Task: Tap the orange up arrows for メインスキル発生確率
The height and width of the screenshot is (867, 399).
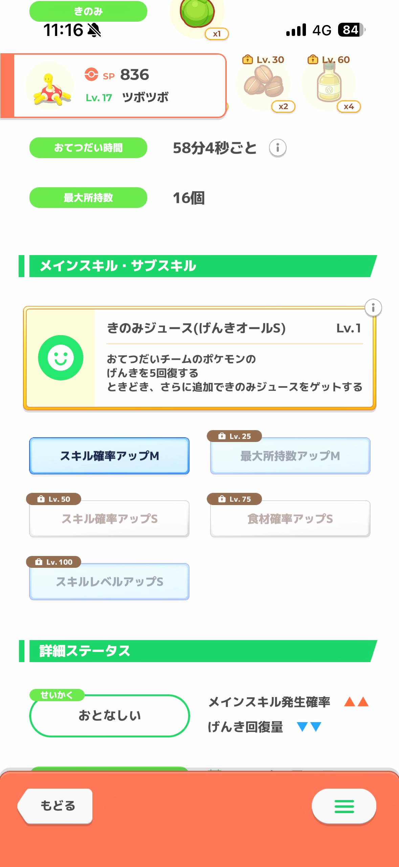Action: click(356, 701)
